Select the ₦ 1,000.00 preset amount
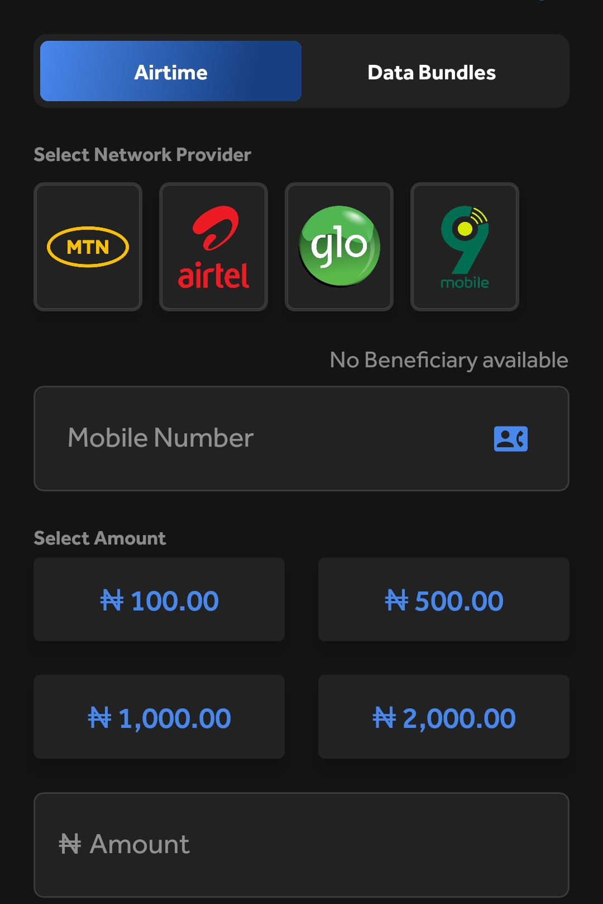 click(x=159, y=717)
